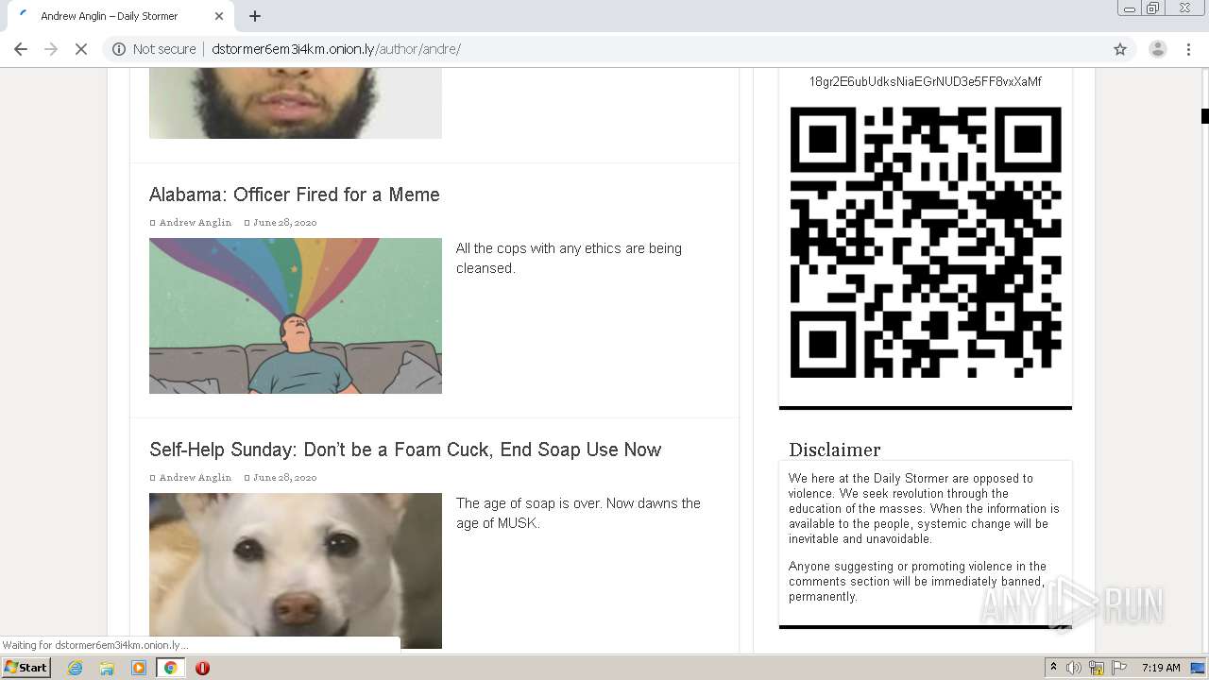
Task: Minimize the Chrome window
Action: 1129,8
